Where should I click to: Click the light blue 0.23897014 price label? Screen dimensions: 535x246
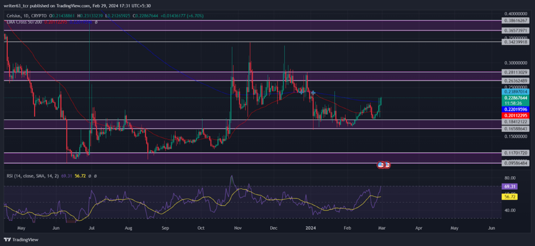[516, 92]
